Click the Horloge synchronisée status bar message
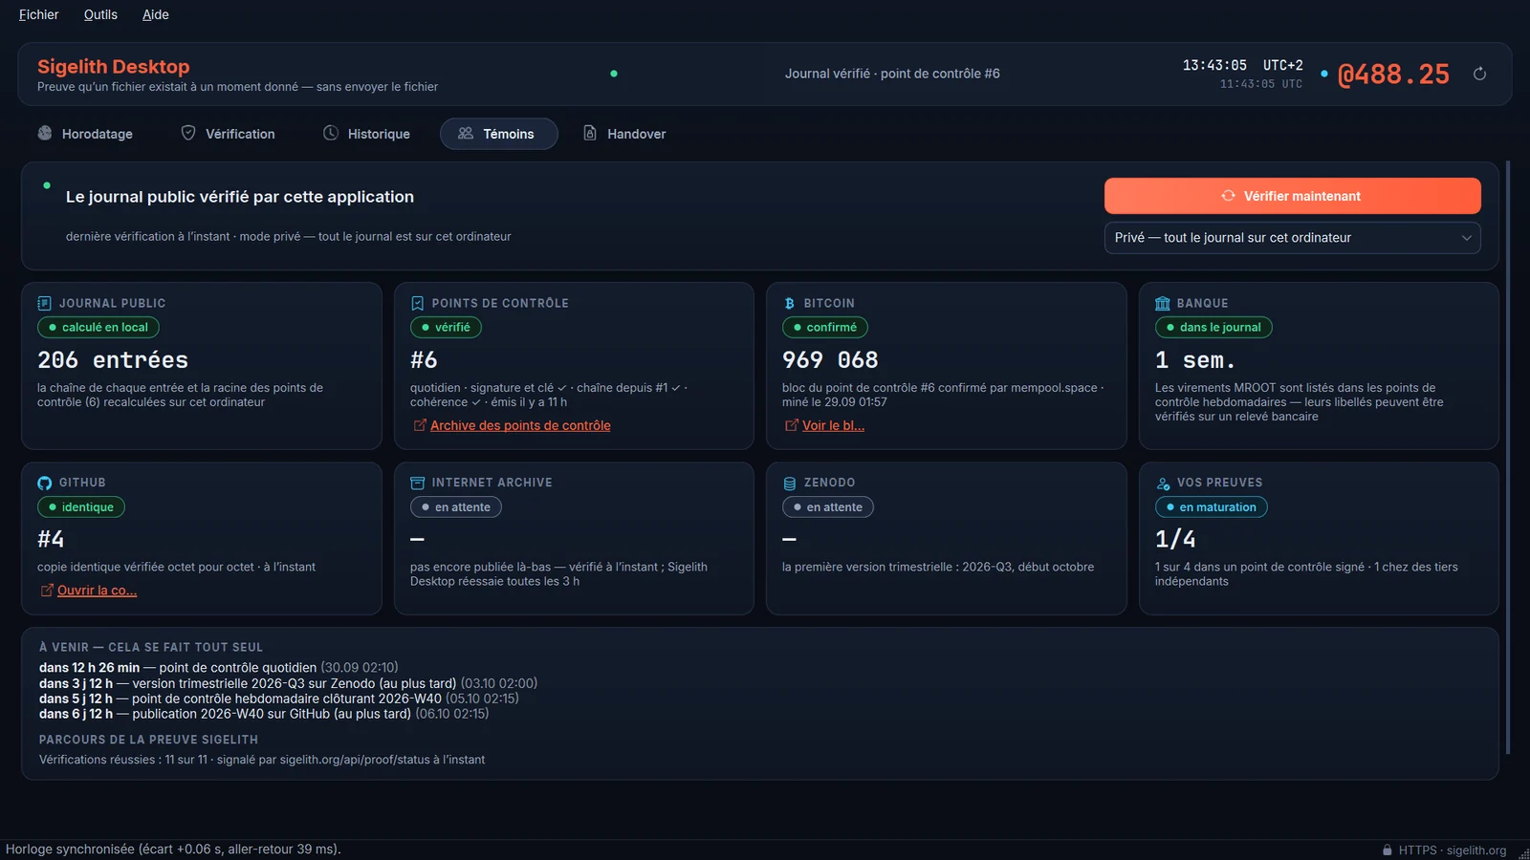The image size is (1530, 860). [173, 849]
